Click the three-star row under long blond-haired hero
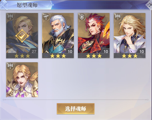 point(130,56)
